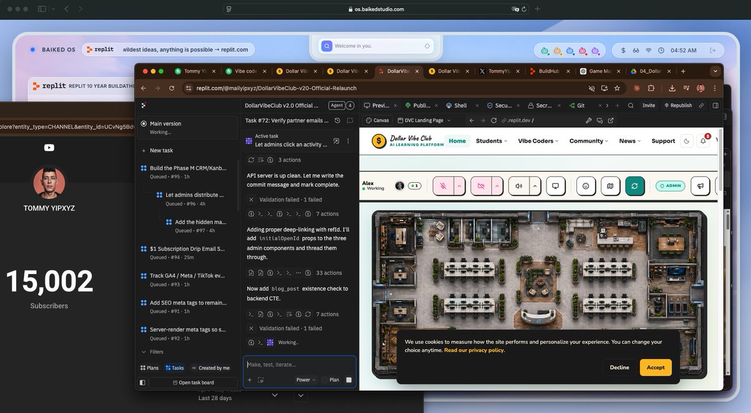The height and width of the screenshot is (413, 751).
Task: Click the element selector icon in prompt box
Action: pyautogui.click(x=260, y=380)
